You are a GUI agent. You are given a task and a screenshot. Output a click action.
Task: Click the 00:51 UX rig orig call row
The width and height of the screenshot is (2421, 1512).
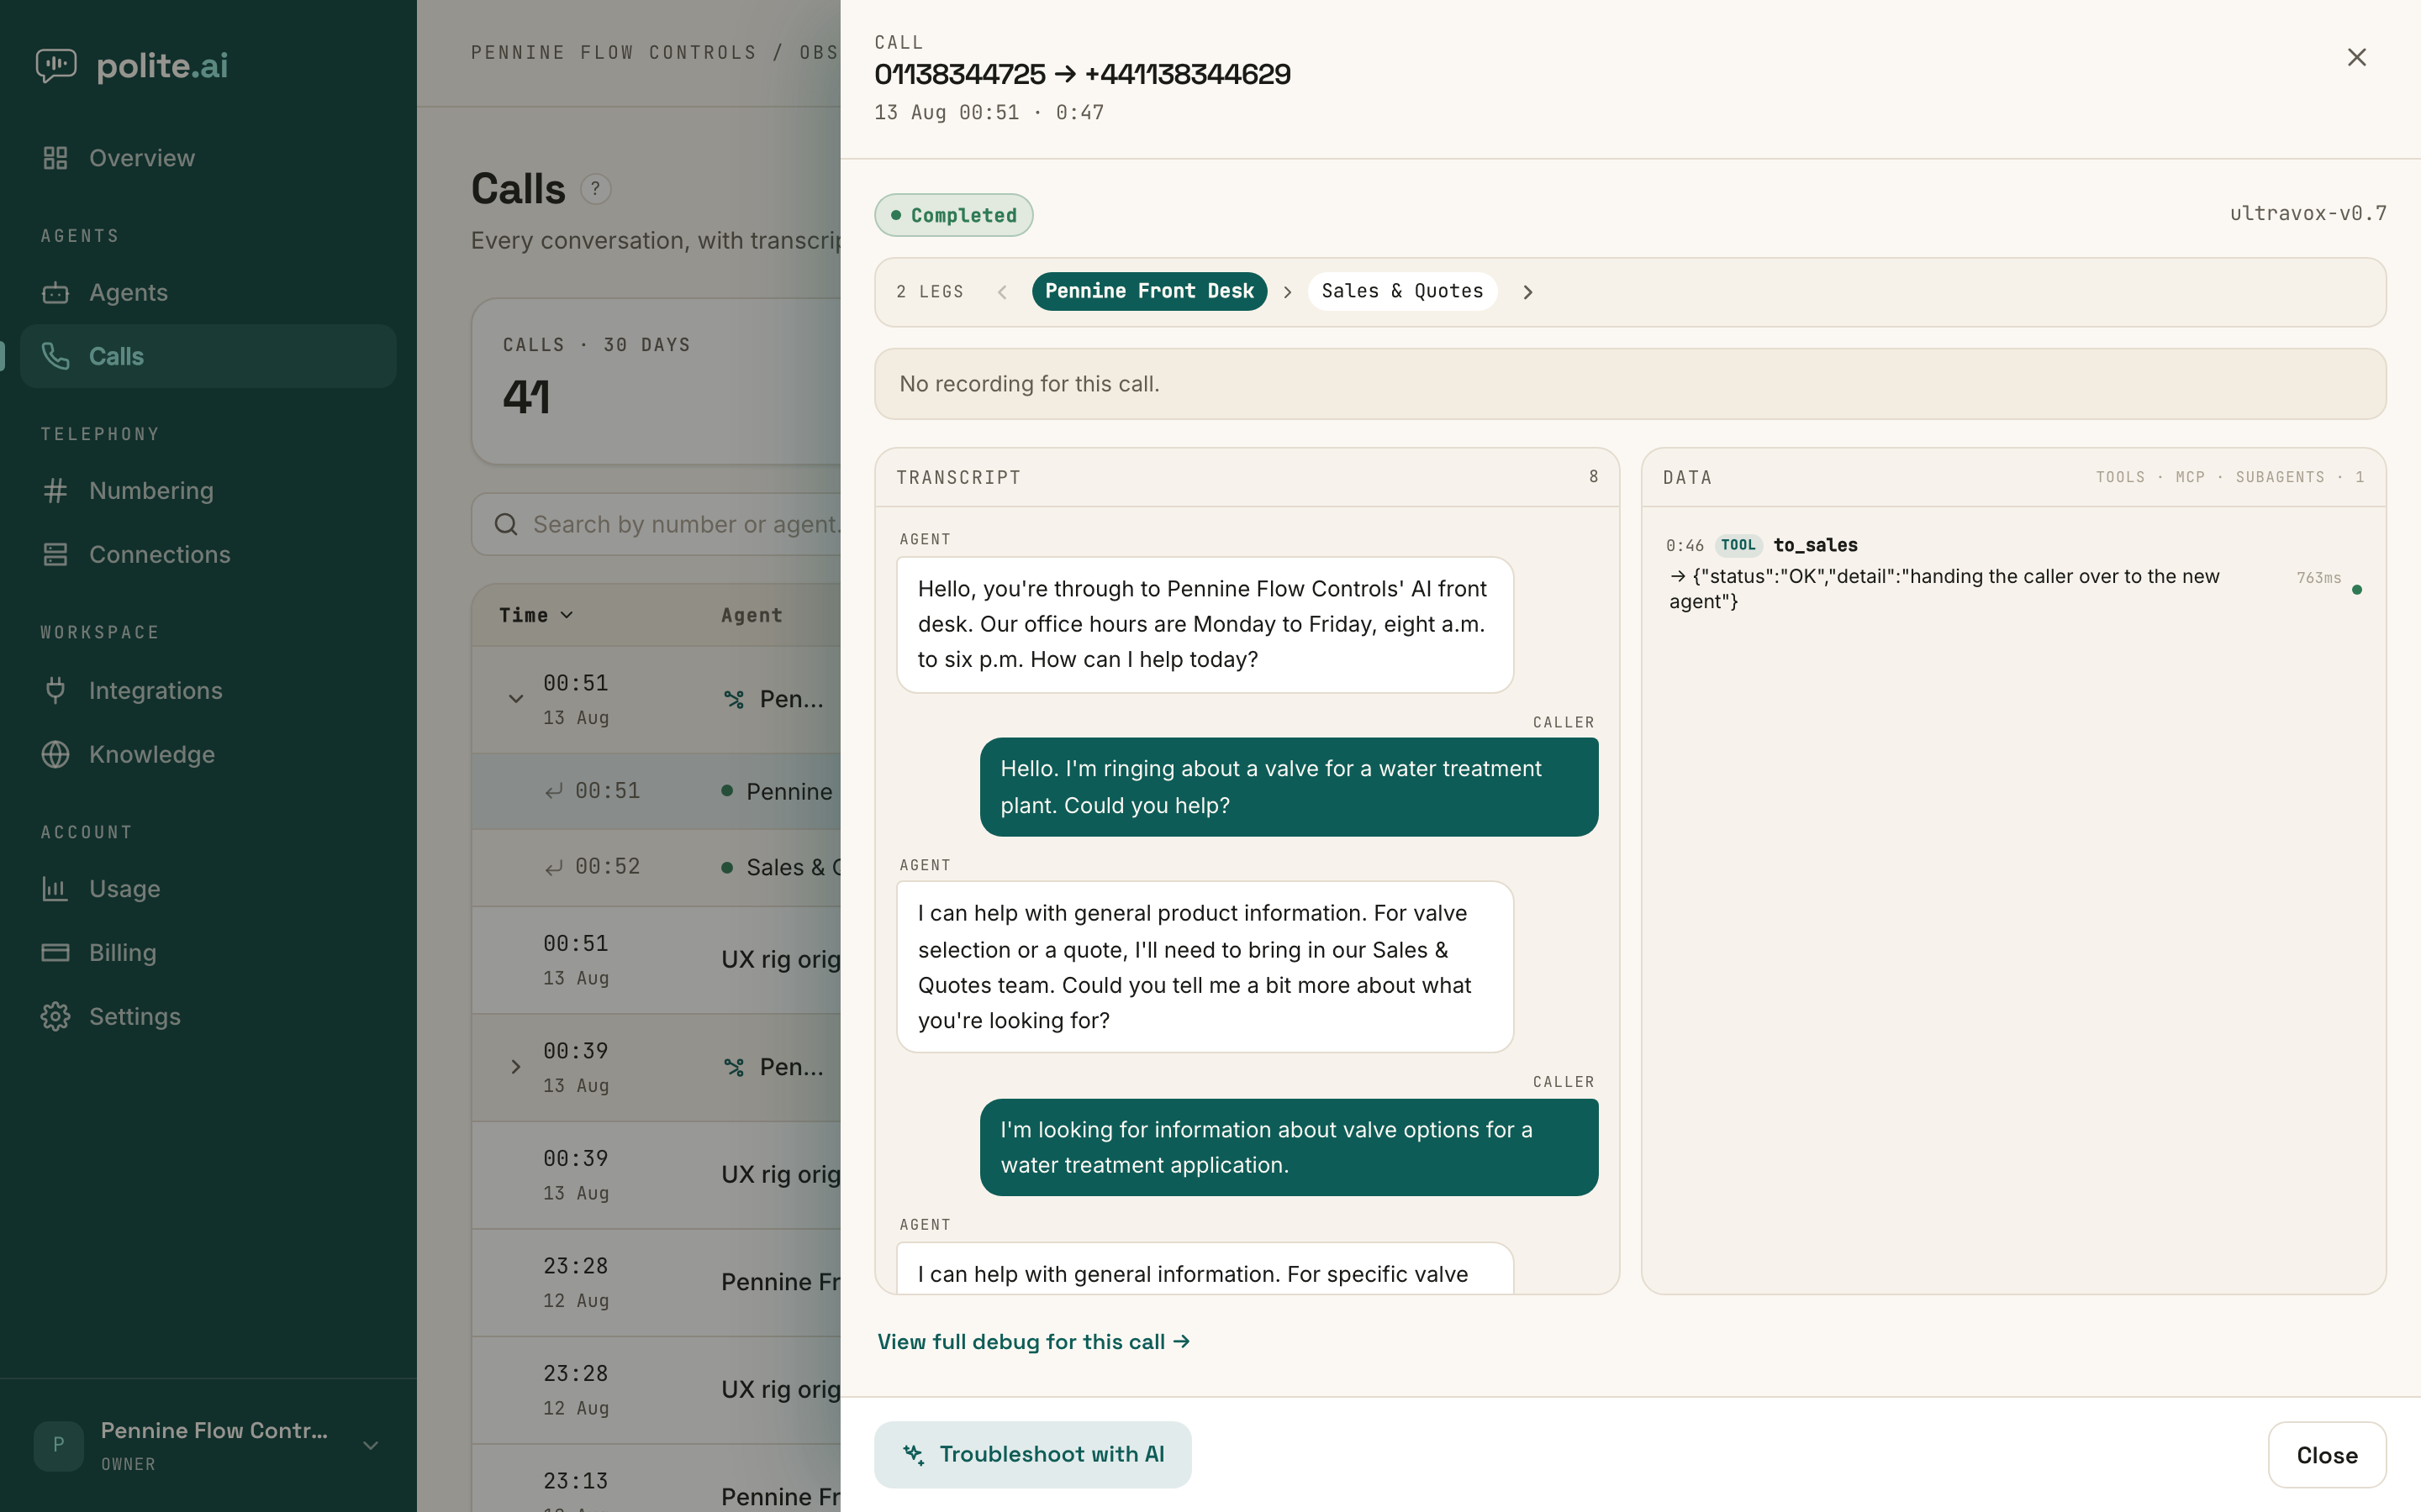(657, 960)
